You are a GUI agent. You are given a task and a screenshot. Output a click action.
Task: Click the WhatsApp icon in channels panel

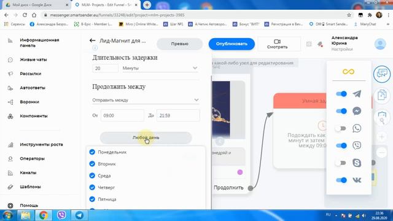tap(357, 128)
